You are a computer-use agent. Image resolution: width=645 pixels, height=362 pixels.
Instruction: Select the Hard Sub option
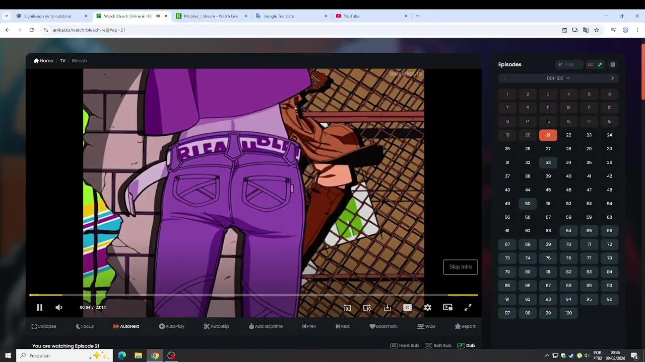(x=405, y=345)
